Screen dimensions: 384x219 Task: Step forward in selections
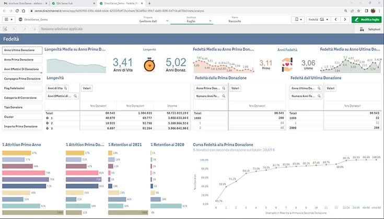[x=25, y=29]
